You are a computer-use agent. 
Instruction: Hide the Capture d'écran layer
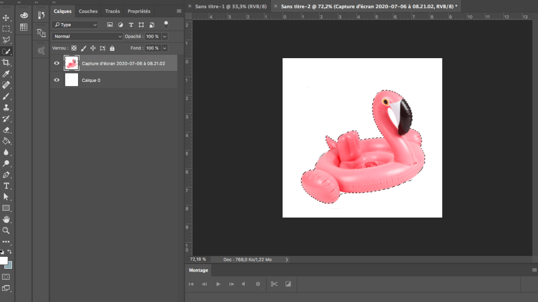pos(56,64)
